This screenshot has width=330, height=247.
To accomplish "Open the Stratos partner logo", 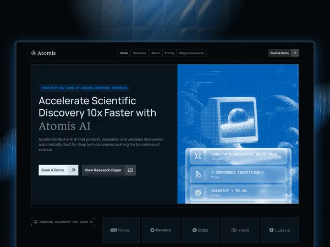I will click(x=200, y=230).
